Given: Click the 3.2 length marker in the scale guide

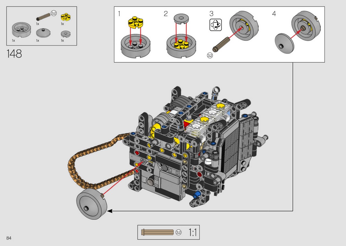Looking at the screenshot, I should click(x=178, y=232).
